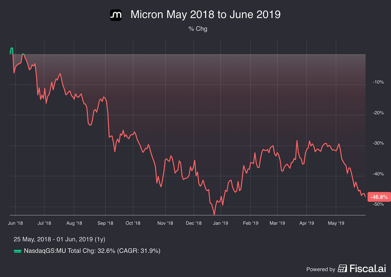Click the -50% y-axis label
This screenshot has width=391, height=277.
(x=378, y=204)
